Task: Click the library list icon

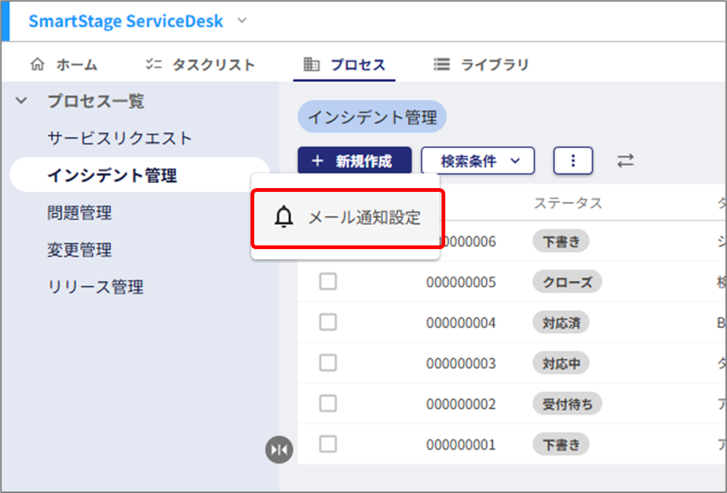Action: click(x=442, y=65)
